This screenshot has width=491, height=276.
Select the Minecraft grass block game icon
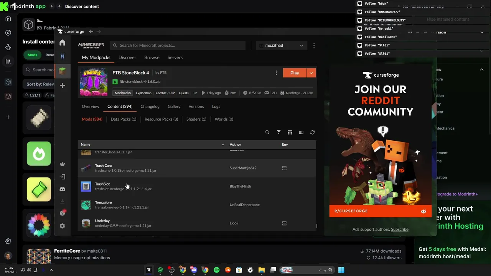(x=63, y=71)
